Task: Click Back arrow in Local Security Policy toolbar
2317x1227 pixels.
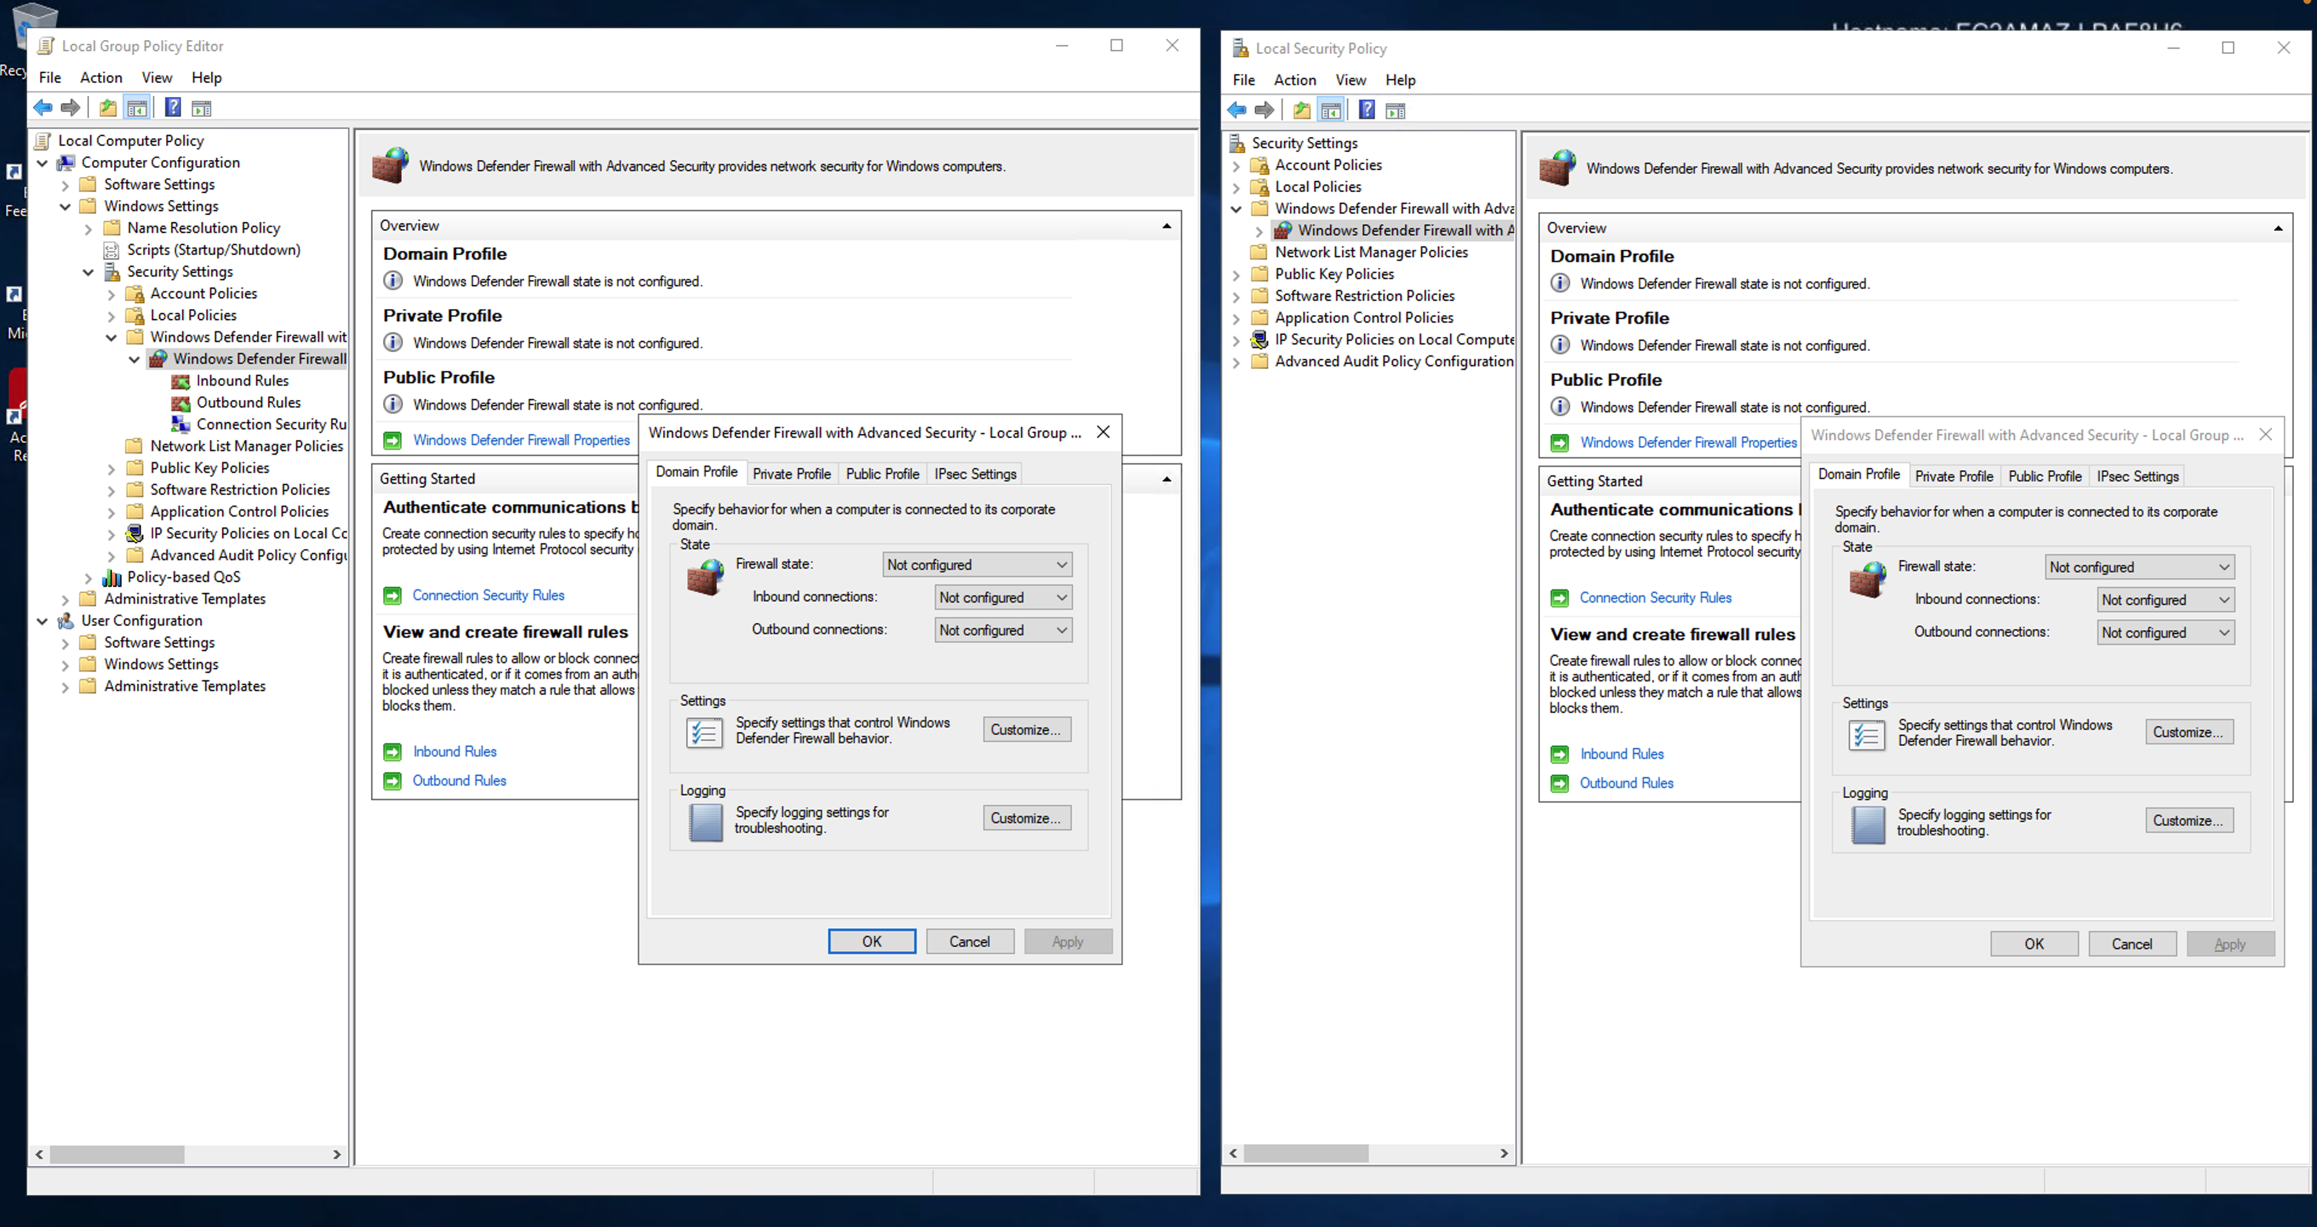Action: click(x=1237, y=110)
